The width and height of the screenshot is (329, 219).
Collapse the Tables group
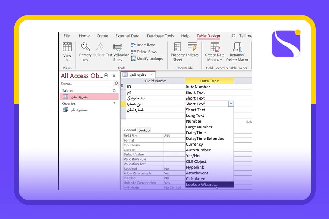coord(114,90)
